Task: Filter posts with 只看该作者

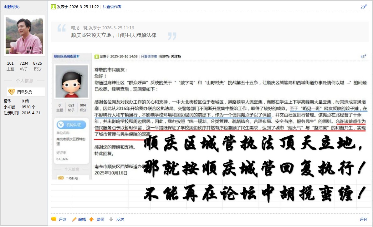Action: [x=112, y=7]
